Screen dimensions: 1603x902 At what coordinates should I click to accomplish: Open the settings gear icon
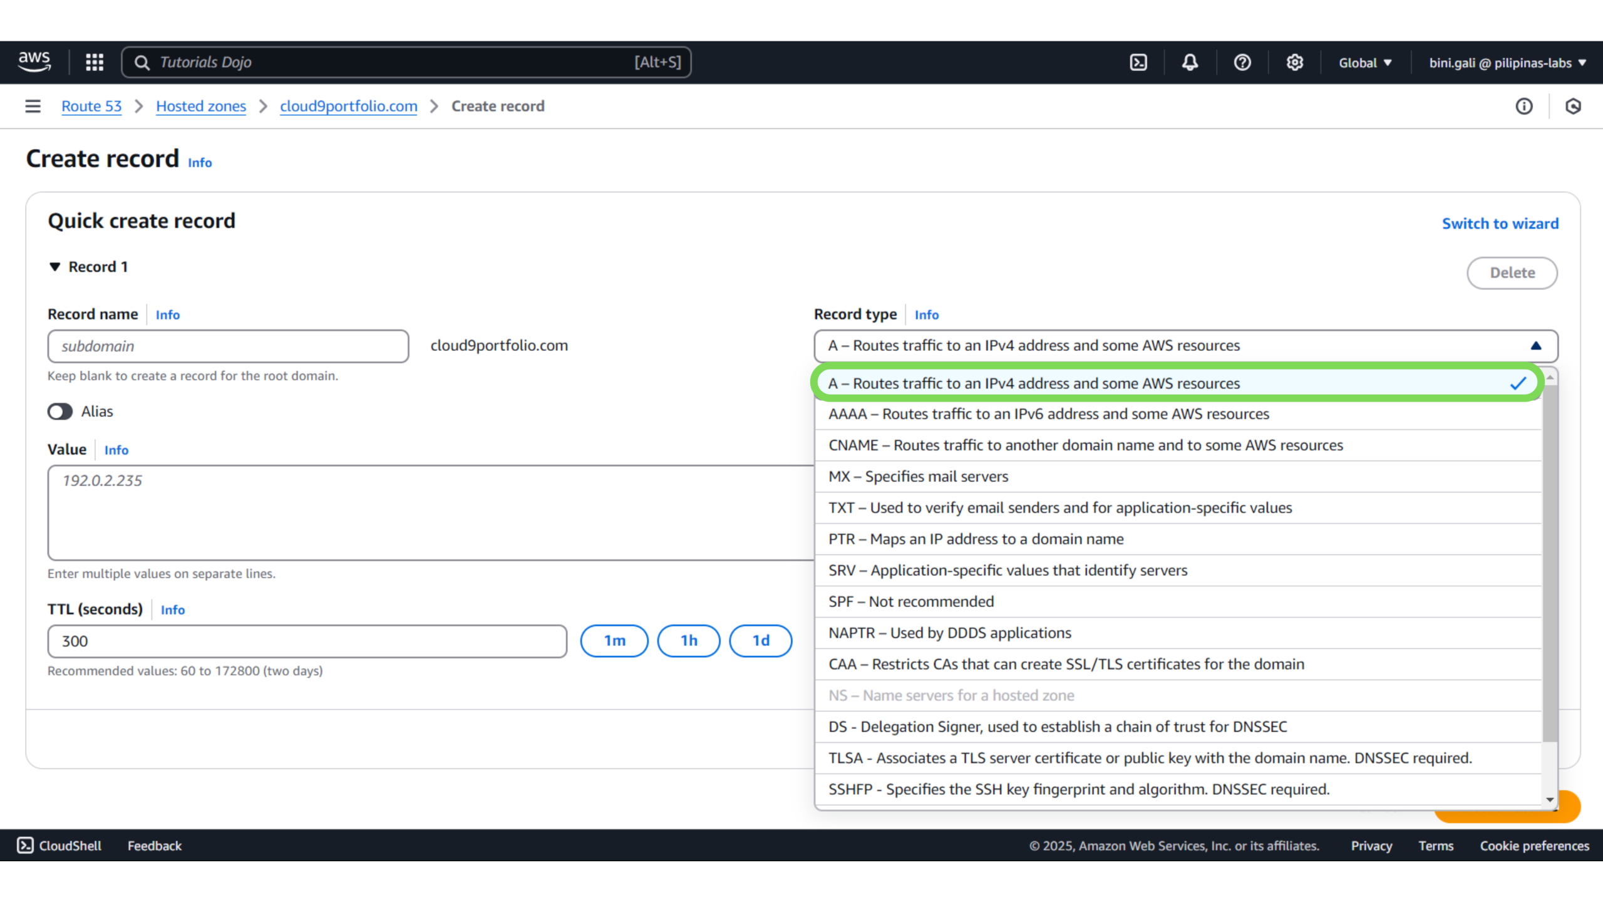point(1294,63)
